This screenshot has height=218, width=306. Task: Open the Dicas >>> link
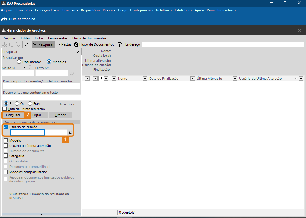pyautogui.click(x=66, y=104)
